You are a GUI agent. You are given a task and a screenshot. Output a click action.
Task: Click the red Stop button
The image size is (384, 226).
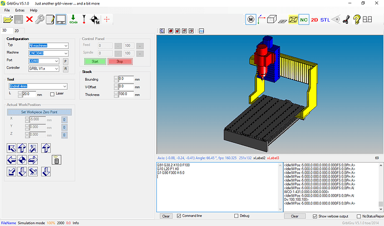pos(119,61)
